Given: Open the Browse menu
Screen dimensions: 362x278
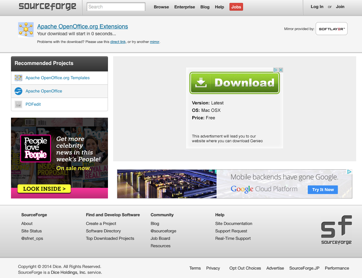Looking at the screenshot, I should (x=161, y=7).
